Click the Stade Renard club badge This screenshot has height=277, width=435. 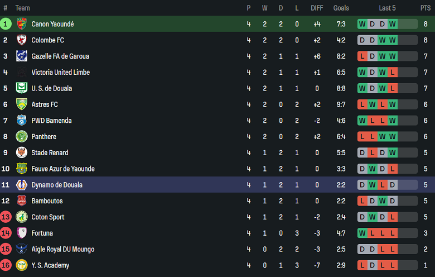pos(22,153)
